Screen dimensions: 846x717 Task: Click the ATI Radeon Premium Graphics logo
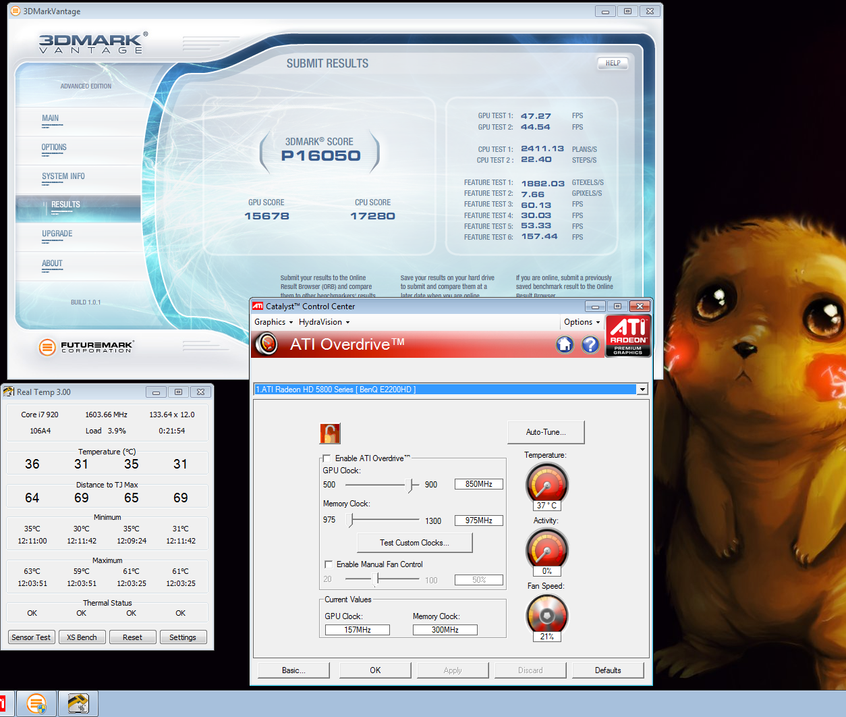628,336
